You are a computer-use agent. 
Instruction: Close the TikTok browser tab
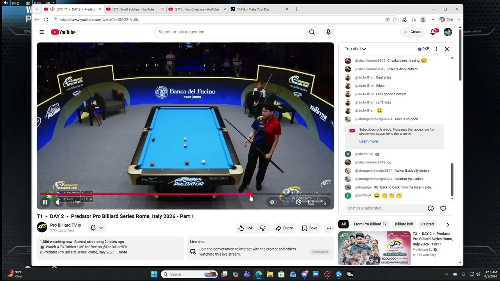[287, 9]
